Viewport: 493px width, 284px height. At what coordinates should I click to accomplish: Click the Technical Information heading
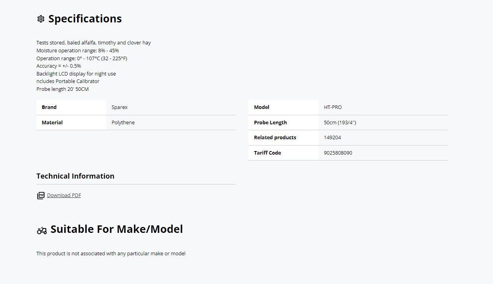point(75,176)
